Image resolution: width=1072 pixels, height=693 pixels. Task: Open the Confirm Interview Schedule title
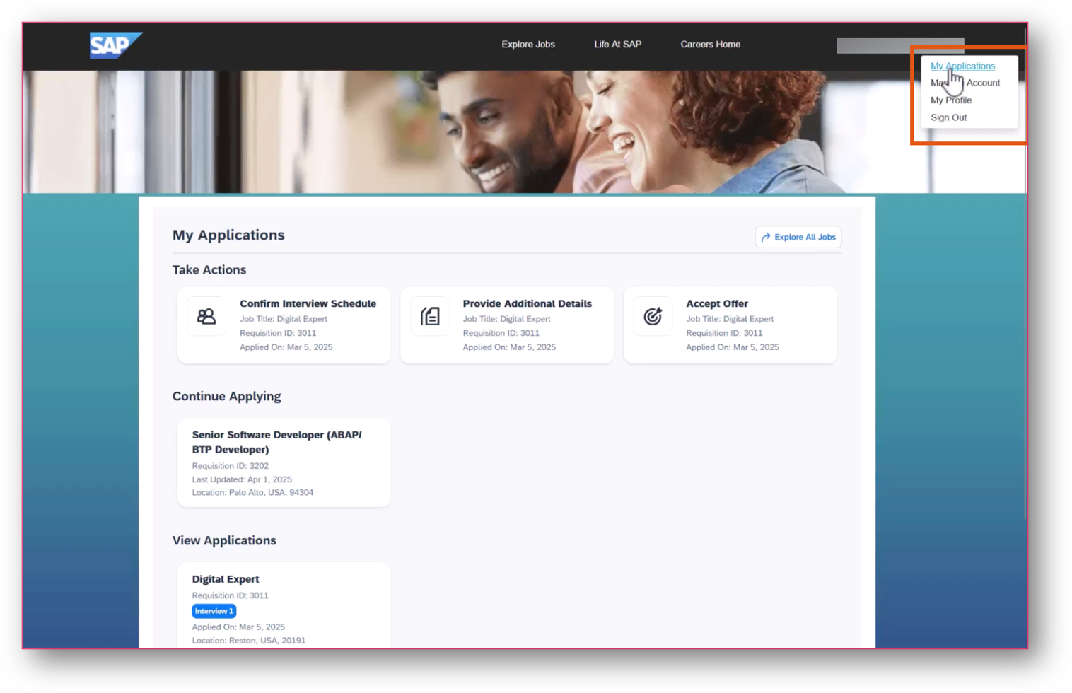[x=308, y=303]
